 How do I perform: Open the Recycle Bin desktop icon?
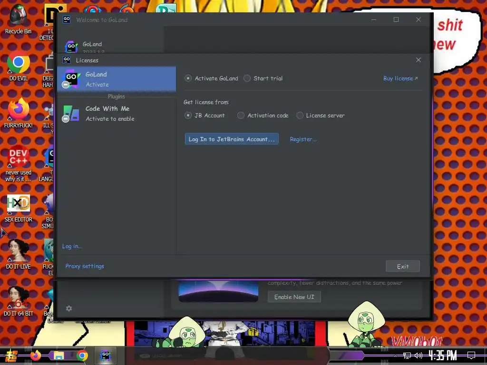coord(19,19)
